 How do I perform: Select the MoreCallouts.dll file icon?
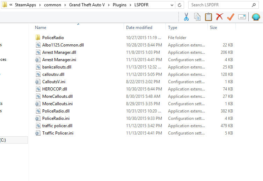tap(38, 96)
